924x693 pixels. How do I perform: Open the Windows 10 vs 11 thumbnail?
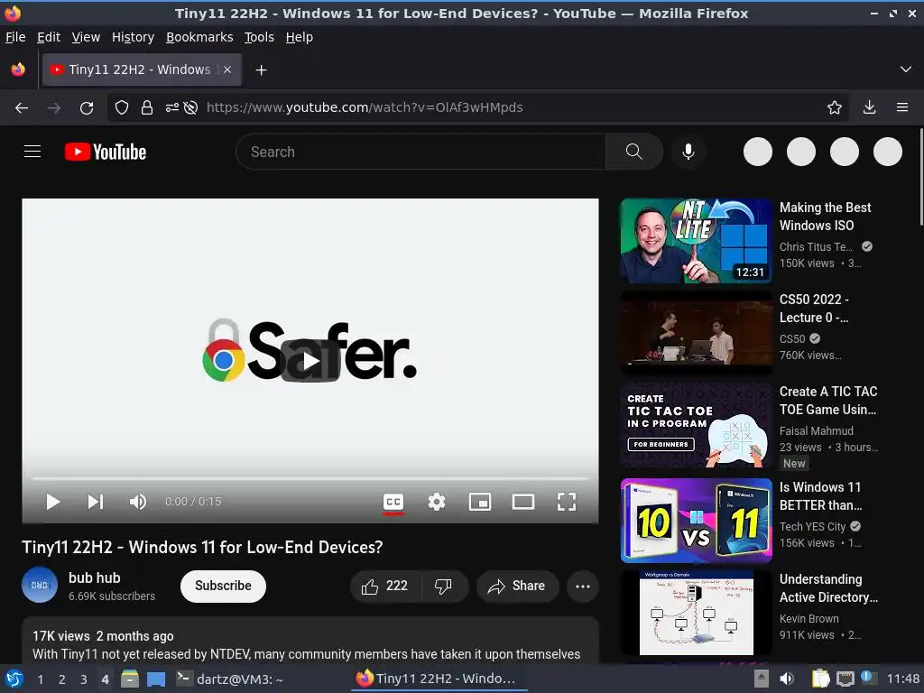(696, 521)
